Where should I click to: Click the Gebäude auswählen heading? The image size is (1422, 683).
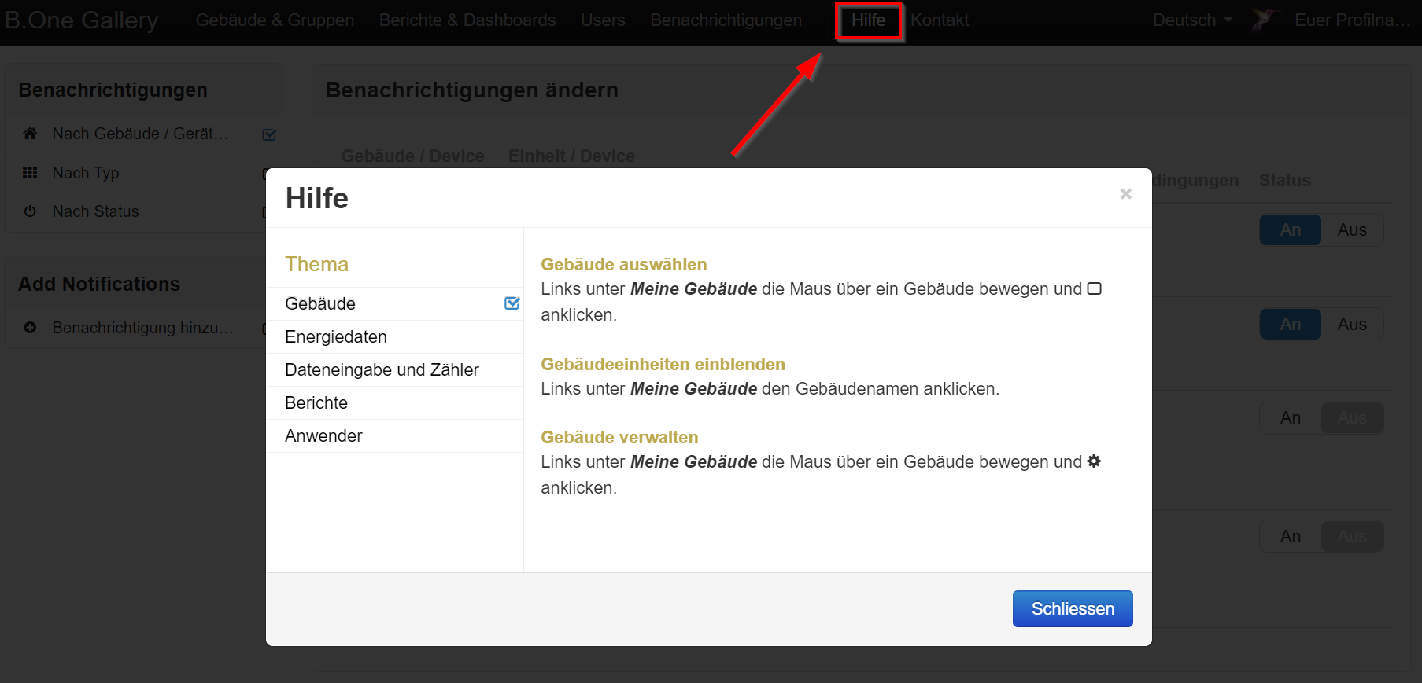click(x=624, y=264)
